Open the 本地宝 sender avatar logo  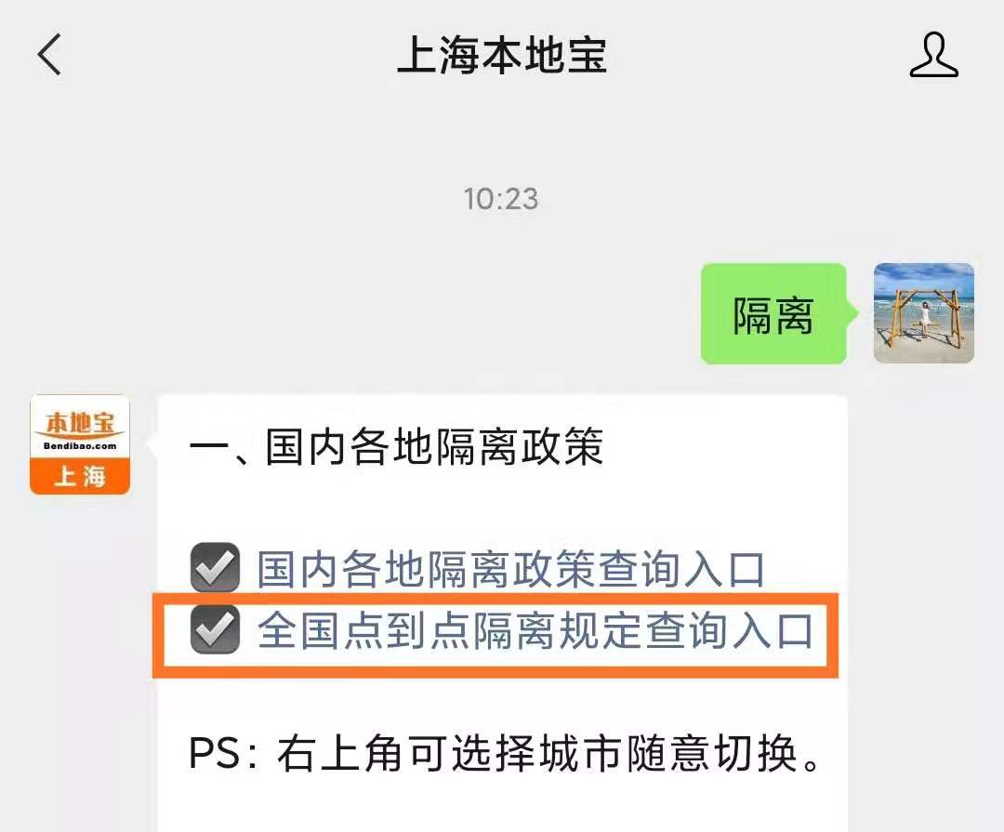[x=80, y=444]
